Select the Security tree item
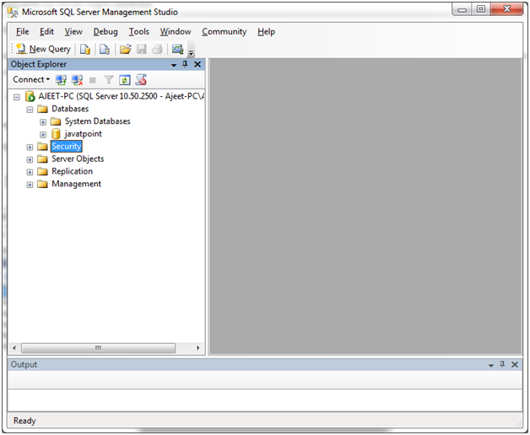The height and width of the screenshot is (435, 530). coord(66,146)
